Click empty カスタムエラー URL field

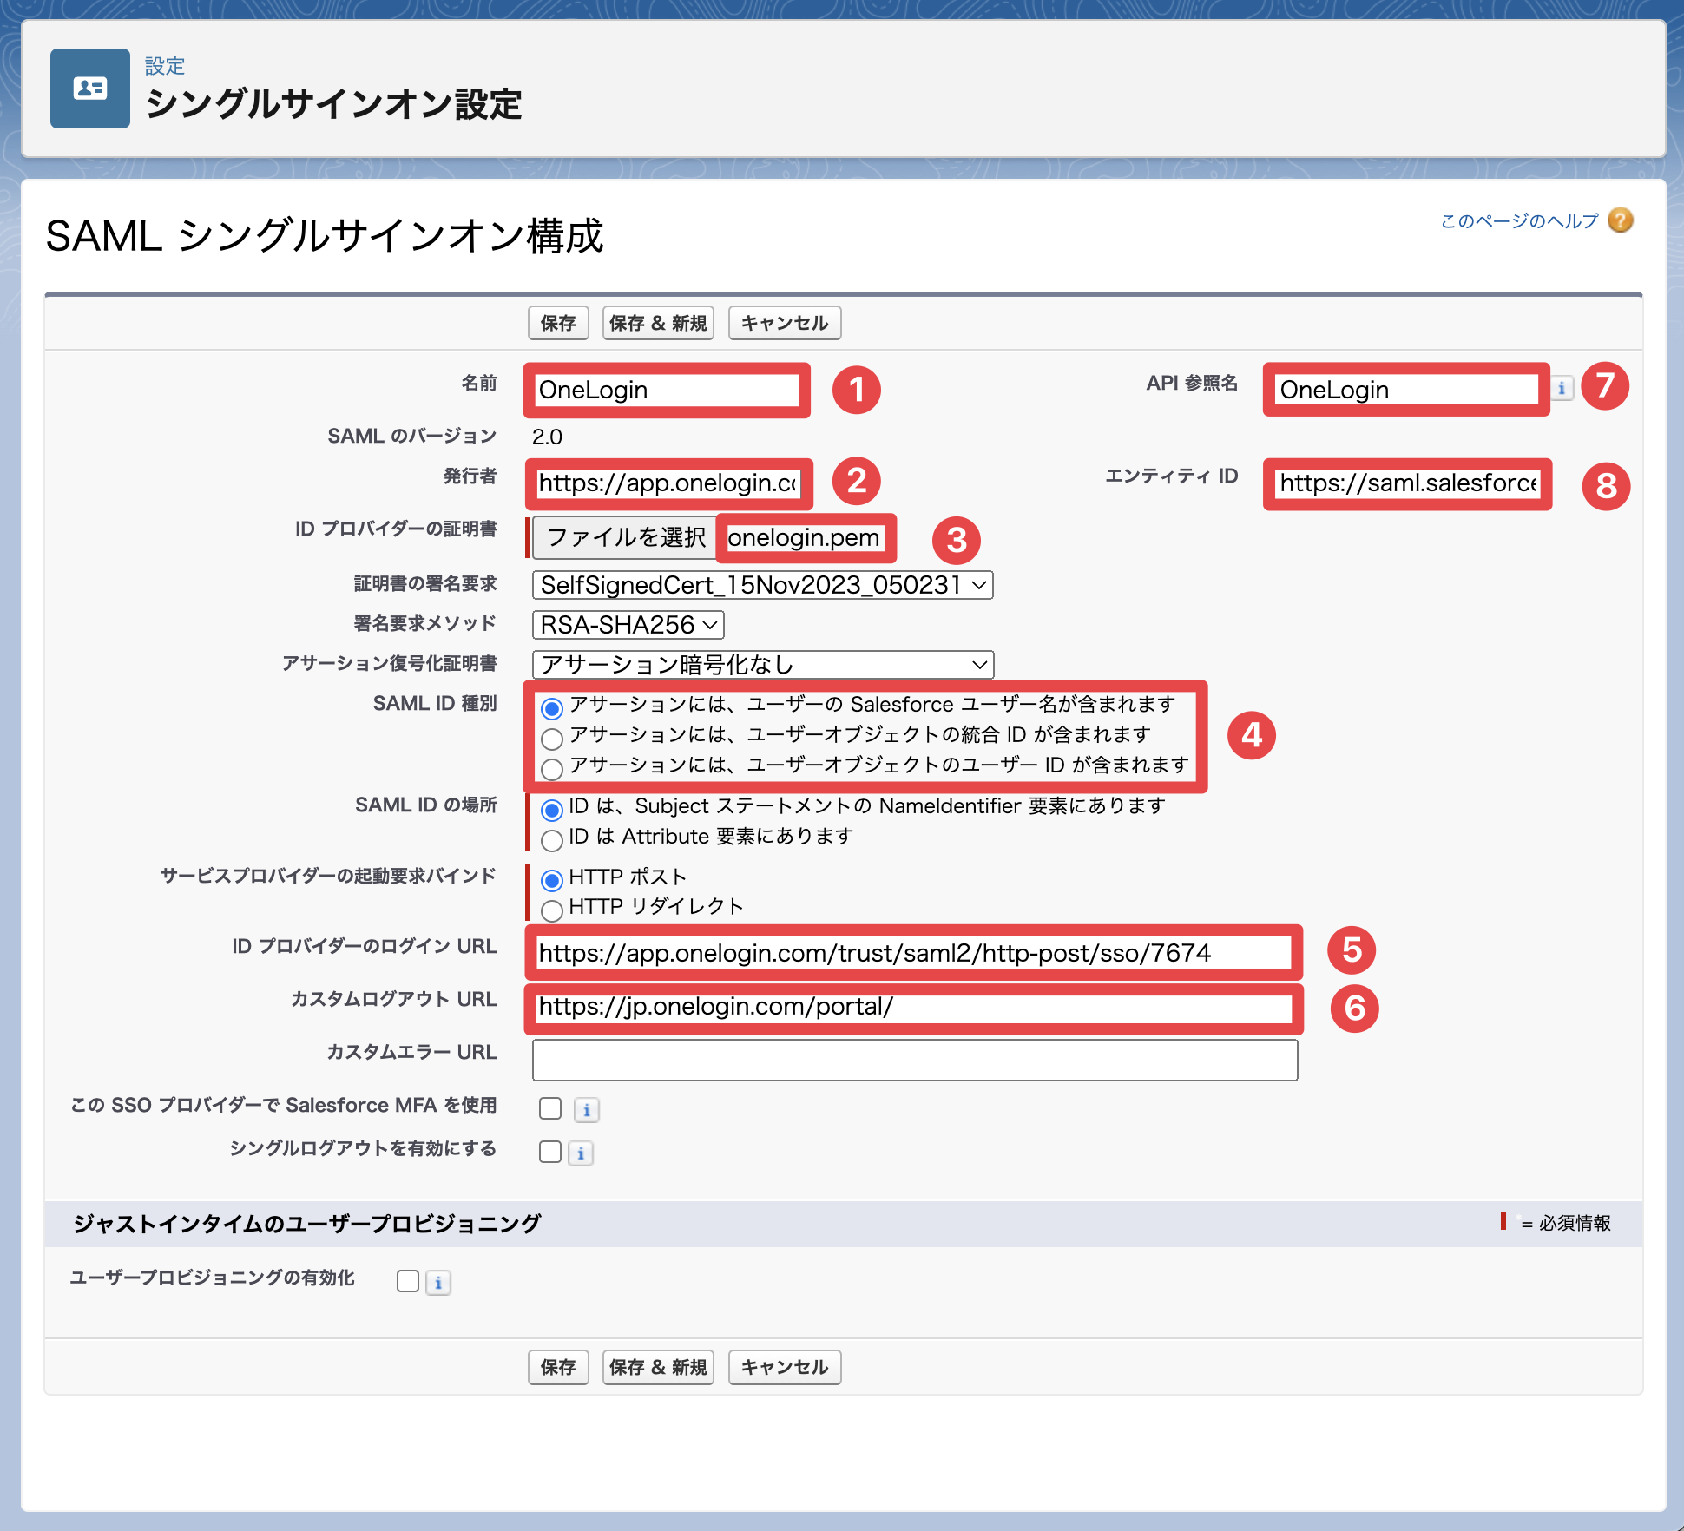pos(915,1060)
